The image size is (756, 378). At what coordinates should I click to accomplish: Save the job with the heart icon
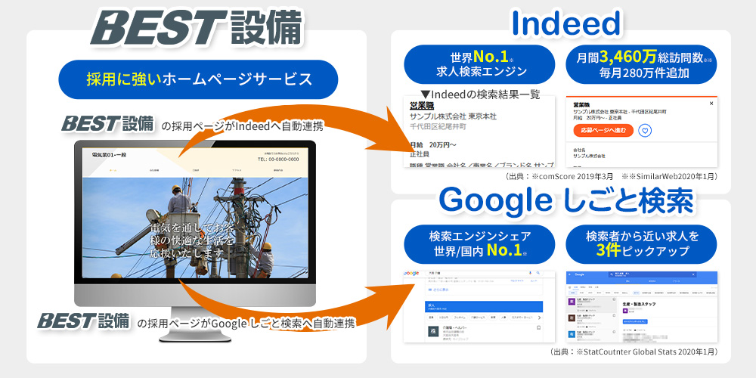(645, 130)
